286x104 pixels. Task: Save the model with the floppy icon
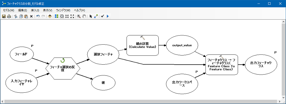coord(4,16)
